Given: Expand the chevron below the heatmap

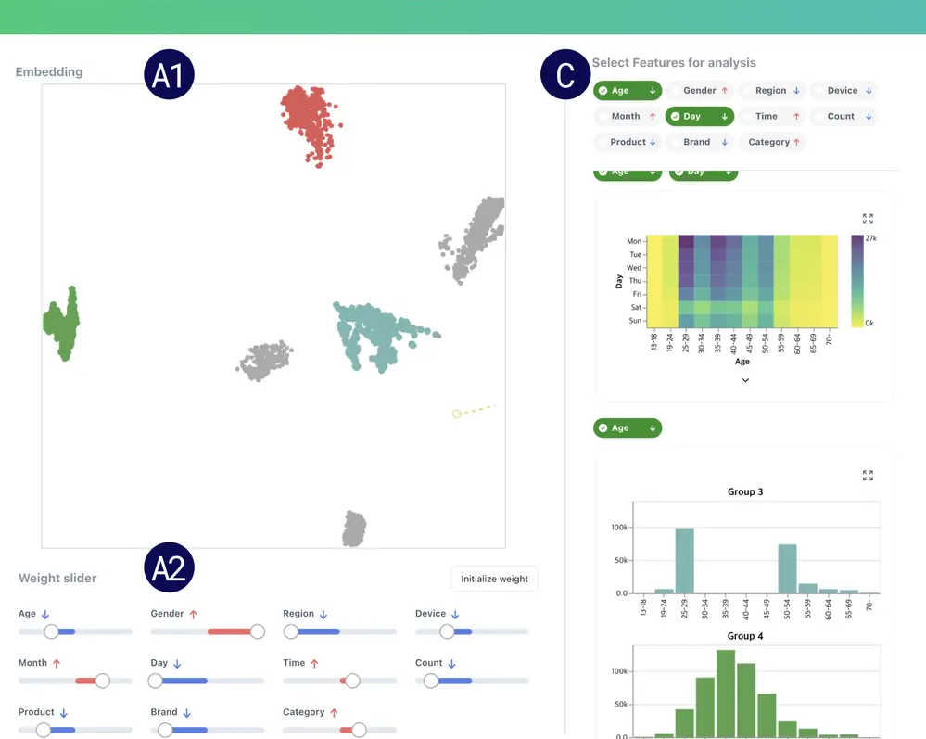Looking at the screenshot, I should (x=745, y=380).
